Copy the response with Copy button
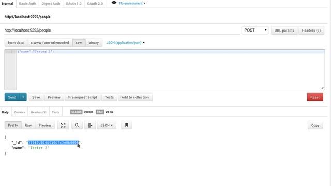 click(315, 125)
